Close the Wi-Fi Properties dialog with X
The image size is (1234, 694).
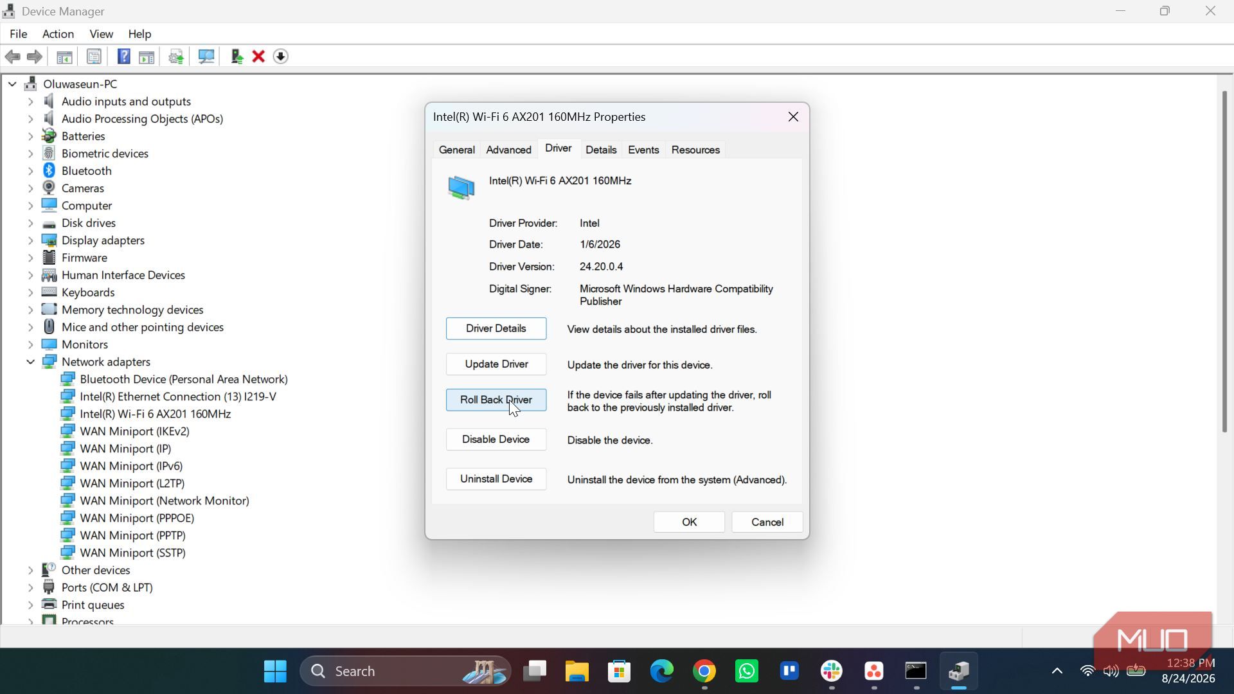793,117
